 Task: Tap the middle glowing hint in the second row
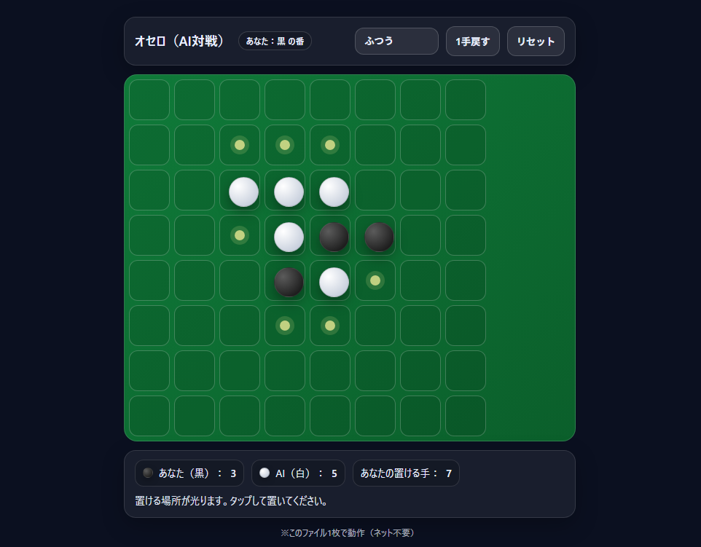click(x=285, y=145)
